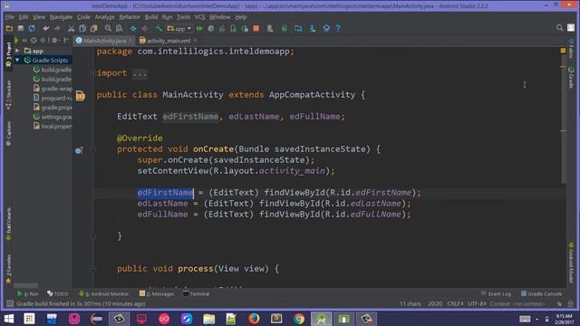
Task: Open the File menu
Action: (10, 17)
